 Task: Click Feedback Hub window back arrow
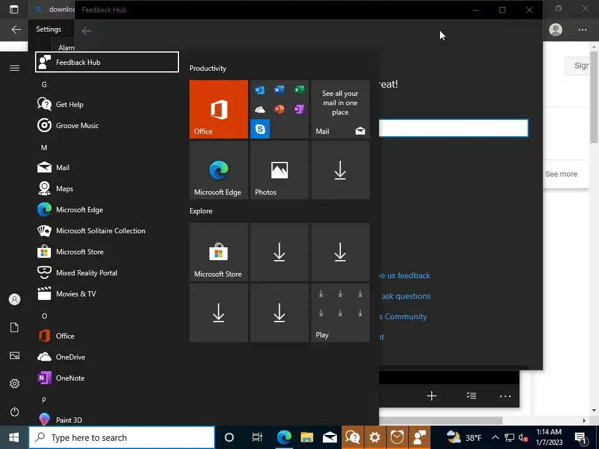coord(87,31)
